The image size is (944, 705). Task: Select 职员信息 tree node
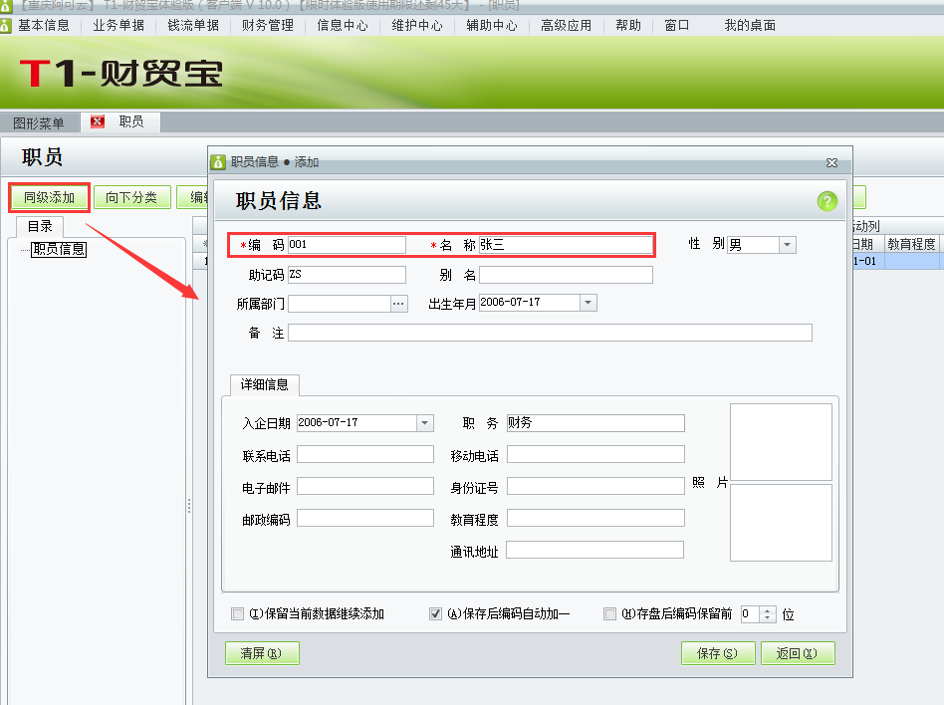59,249
